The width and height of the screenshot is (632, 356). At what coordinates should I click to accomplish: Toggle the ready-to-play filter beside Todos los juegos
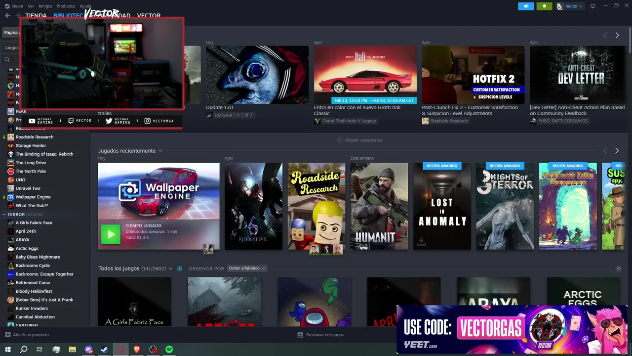tap(180, 268)
